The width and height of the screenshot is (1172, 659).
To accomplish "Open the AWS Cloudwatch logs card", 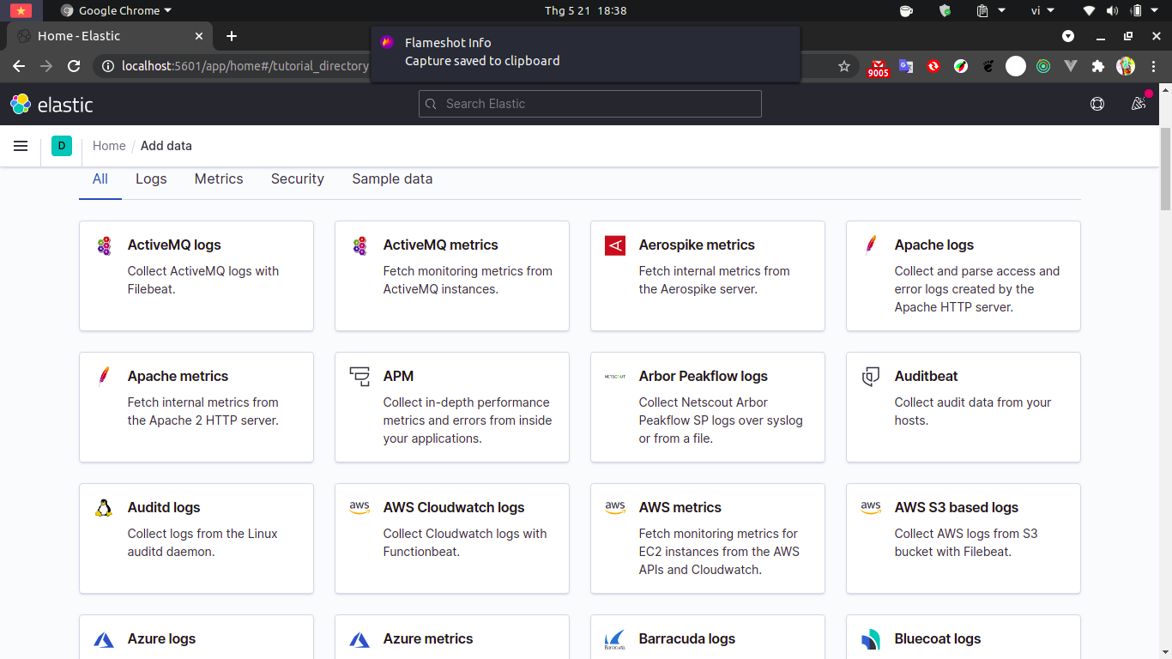I will [x=451, y=538].
